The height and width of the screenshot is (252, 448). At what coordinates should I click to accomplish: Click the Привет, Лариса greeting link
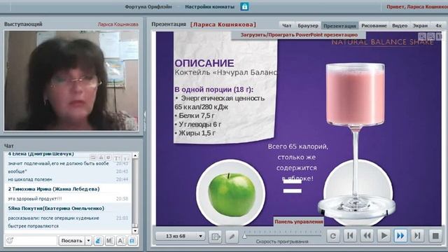pyautogui.click(x=417, y=6)
